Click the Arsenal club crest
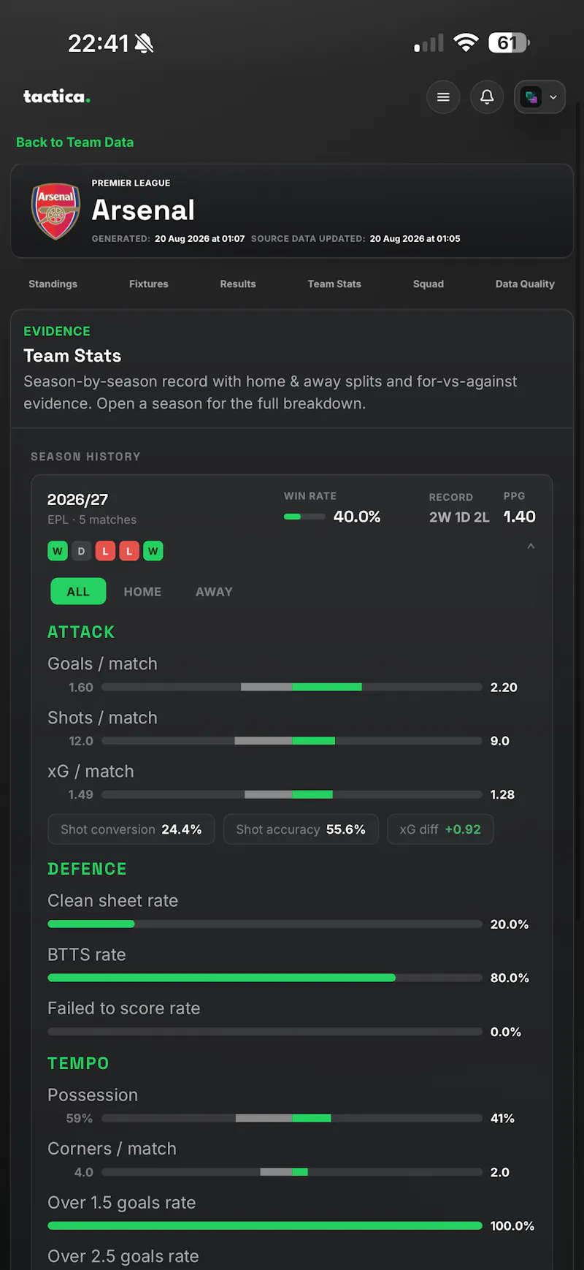Viewport: 584px width, 1270px height. (55, 211)
